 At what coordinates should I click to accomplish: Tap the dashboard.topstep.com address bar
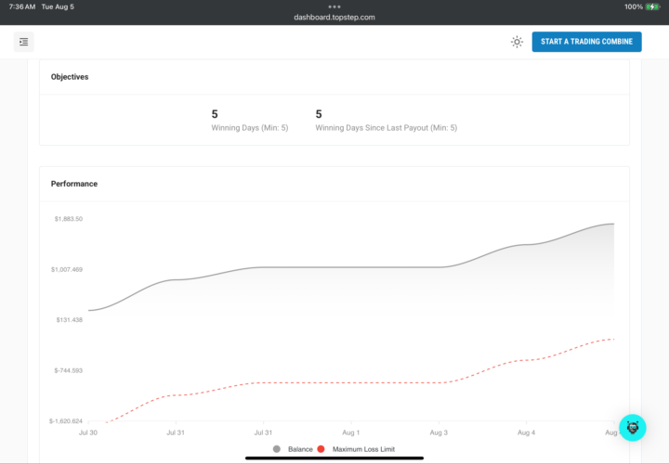point(334,17)
